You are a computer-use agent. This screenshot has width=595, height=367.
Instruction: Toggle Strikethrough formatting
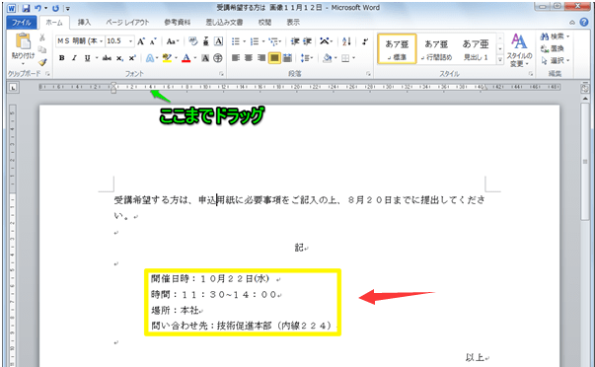coord(107,58)
